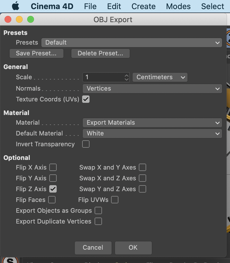Confirm export by clicking OK
This screenshot has height=263, width=230.
pyautogui.click(x=133, y=248)
